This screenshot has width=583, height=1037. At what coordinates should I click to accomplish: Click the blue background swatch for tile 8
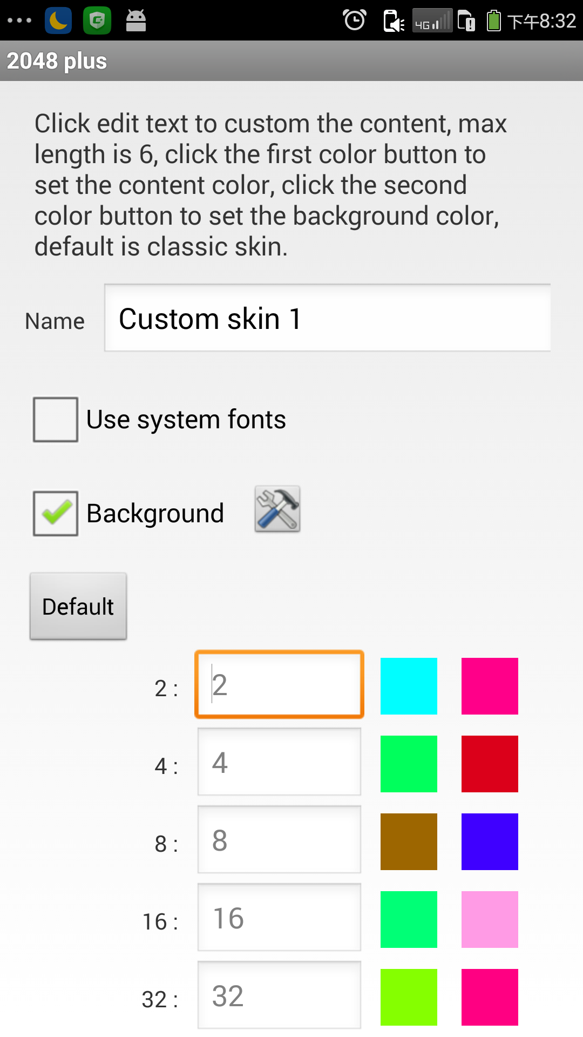click(x=490, y=841)
